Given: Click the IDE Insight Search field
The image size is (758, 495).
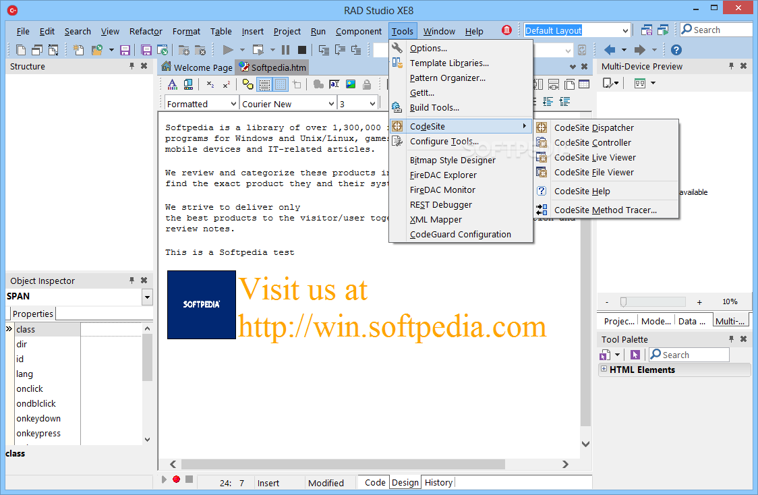Looking at the screenshot, I should [x=716, y=30].
